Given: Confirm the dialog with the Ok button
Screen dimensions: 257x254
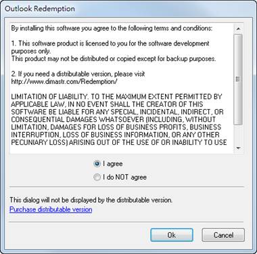Looking at the screenshot, I should pyautogui.click(x=172, y=235).
